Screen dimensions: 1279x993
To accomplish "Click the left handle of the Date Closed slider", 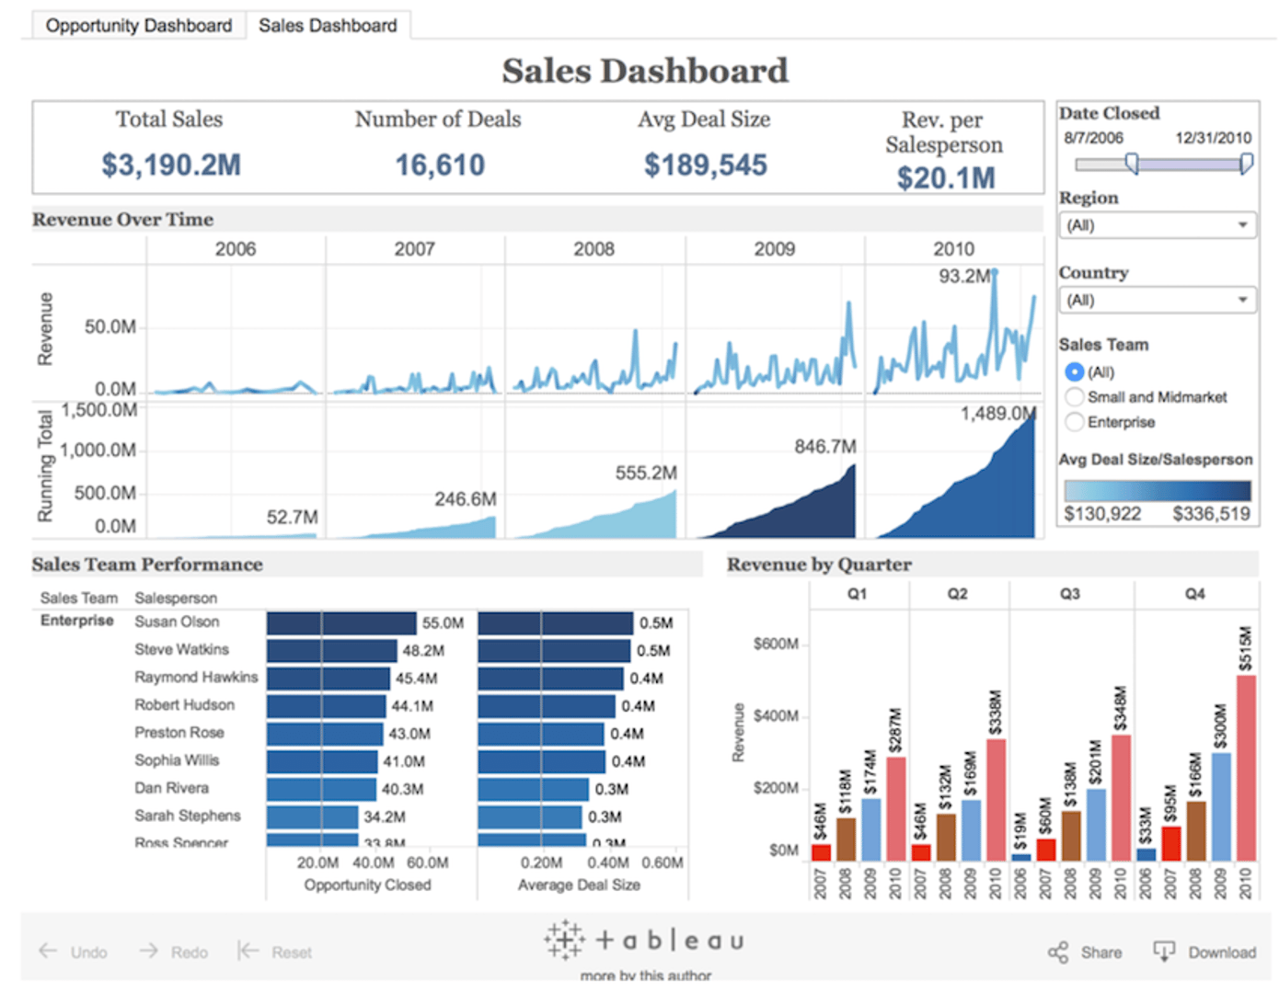I will [x=1133, y=162].
